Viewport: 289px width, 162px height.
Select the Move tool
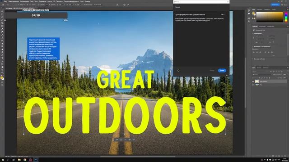pos(2,11)
